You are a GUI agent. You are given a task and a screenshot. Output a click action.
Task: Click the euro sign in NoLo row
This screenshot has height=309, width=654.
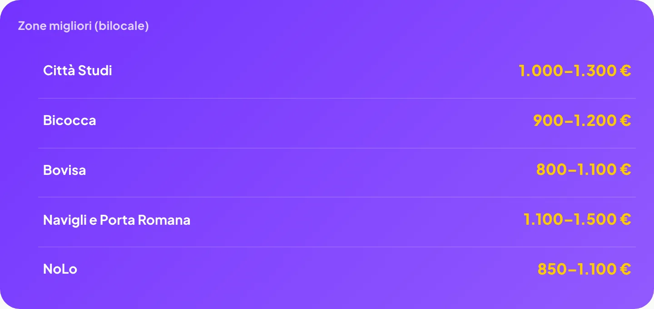coord(625,269)
